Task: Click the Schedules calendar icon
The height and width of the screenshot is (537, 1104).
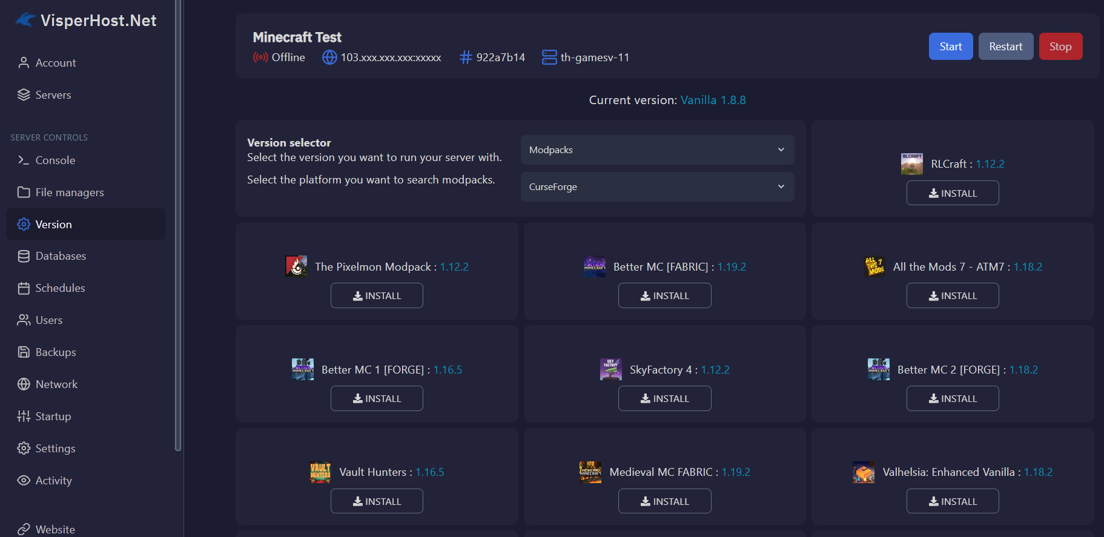Action: point(24,288)
